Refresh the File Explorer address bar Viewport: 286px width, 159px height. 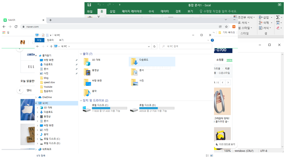coord(154,46)
